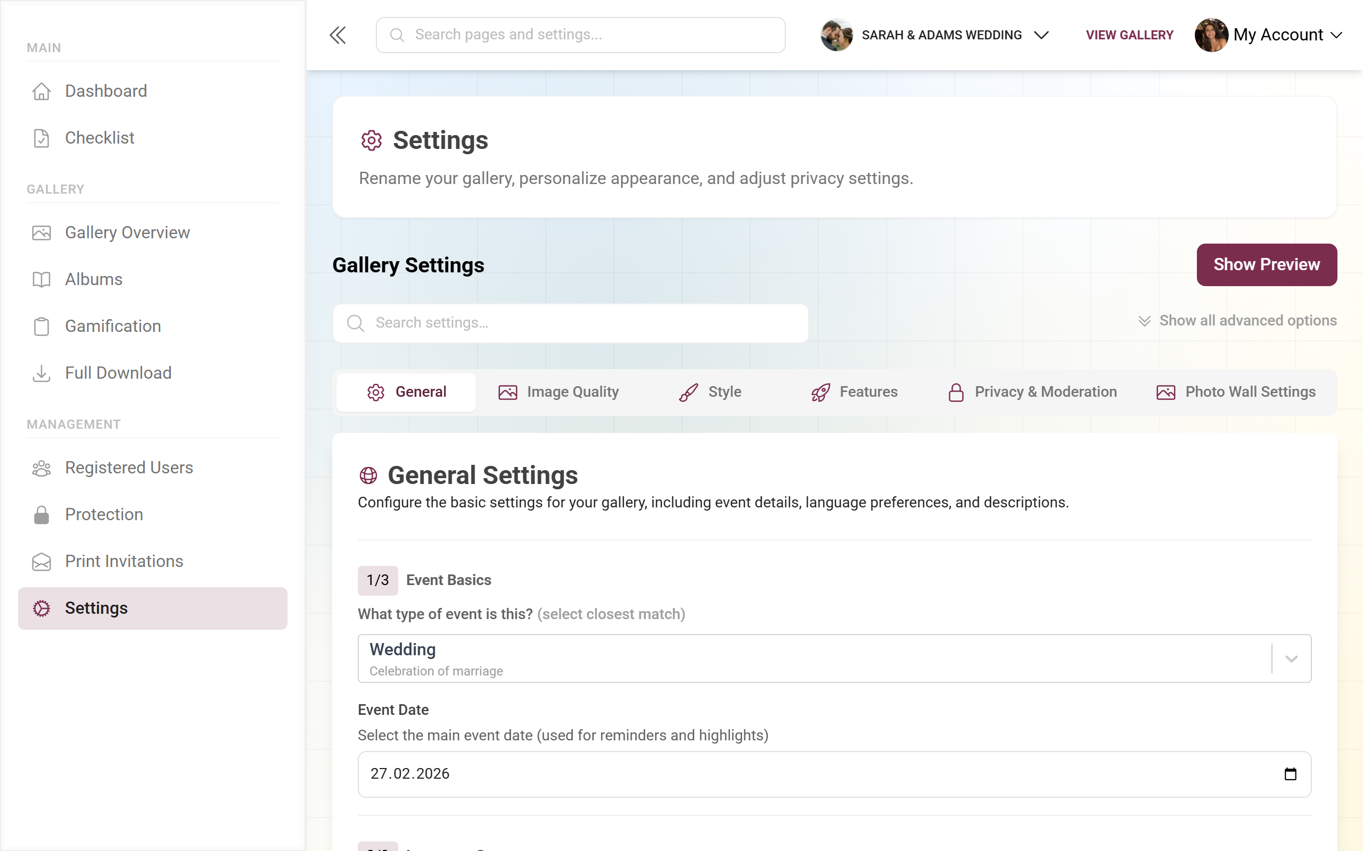Select Privacy & Moderation tab
This screenshot has width=1363, height=851.
(1032, 393)
